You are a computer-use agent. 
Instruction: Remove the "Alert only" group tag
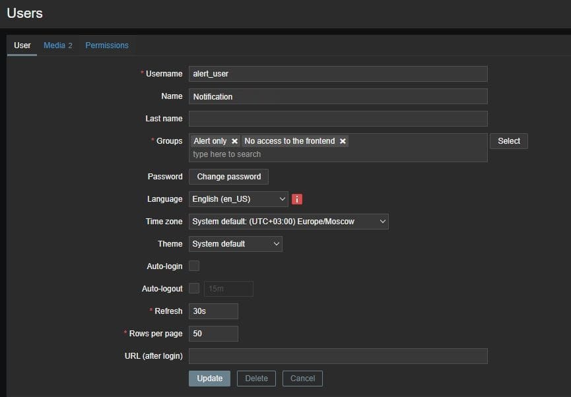point(234,141)
